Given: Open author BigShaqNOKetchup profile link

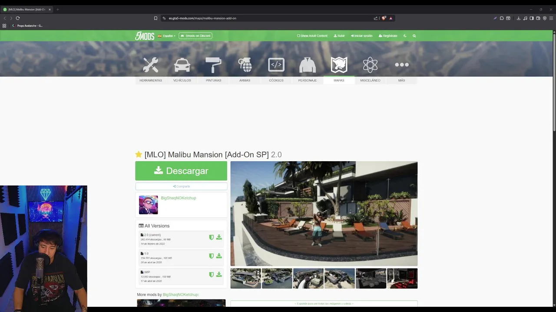Looking at the screenshot, I should pyautogui.click(x=179, y=198).
